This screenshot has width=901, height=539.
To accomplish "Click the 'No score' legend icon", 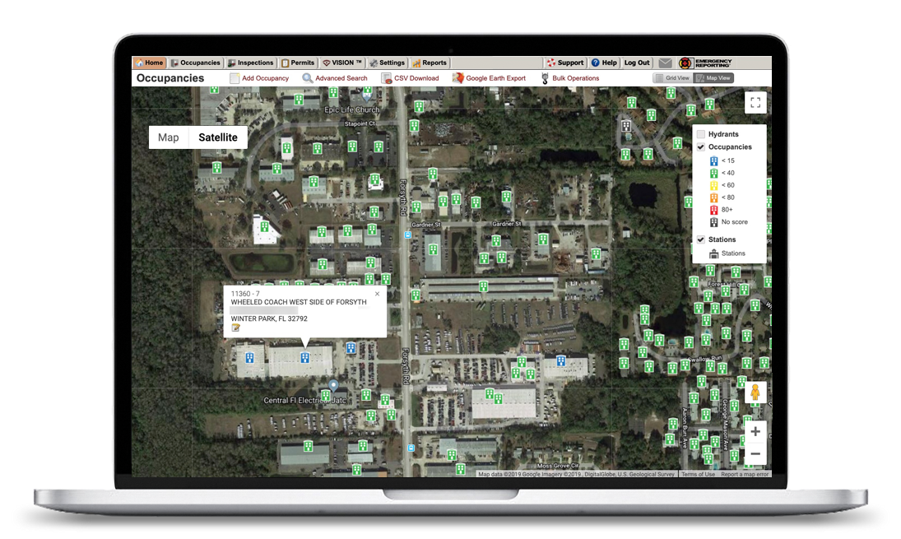I will click(713, 222).
